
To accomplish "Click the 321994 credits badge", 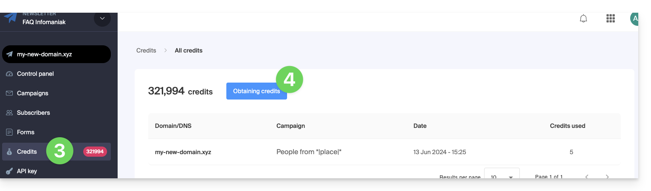I will [x=95, y=152].
